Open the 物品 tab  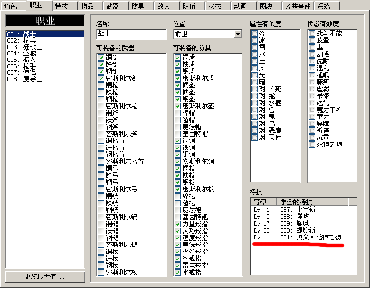(x=90, y=6)
